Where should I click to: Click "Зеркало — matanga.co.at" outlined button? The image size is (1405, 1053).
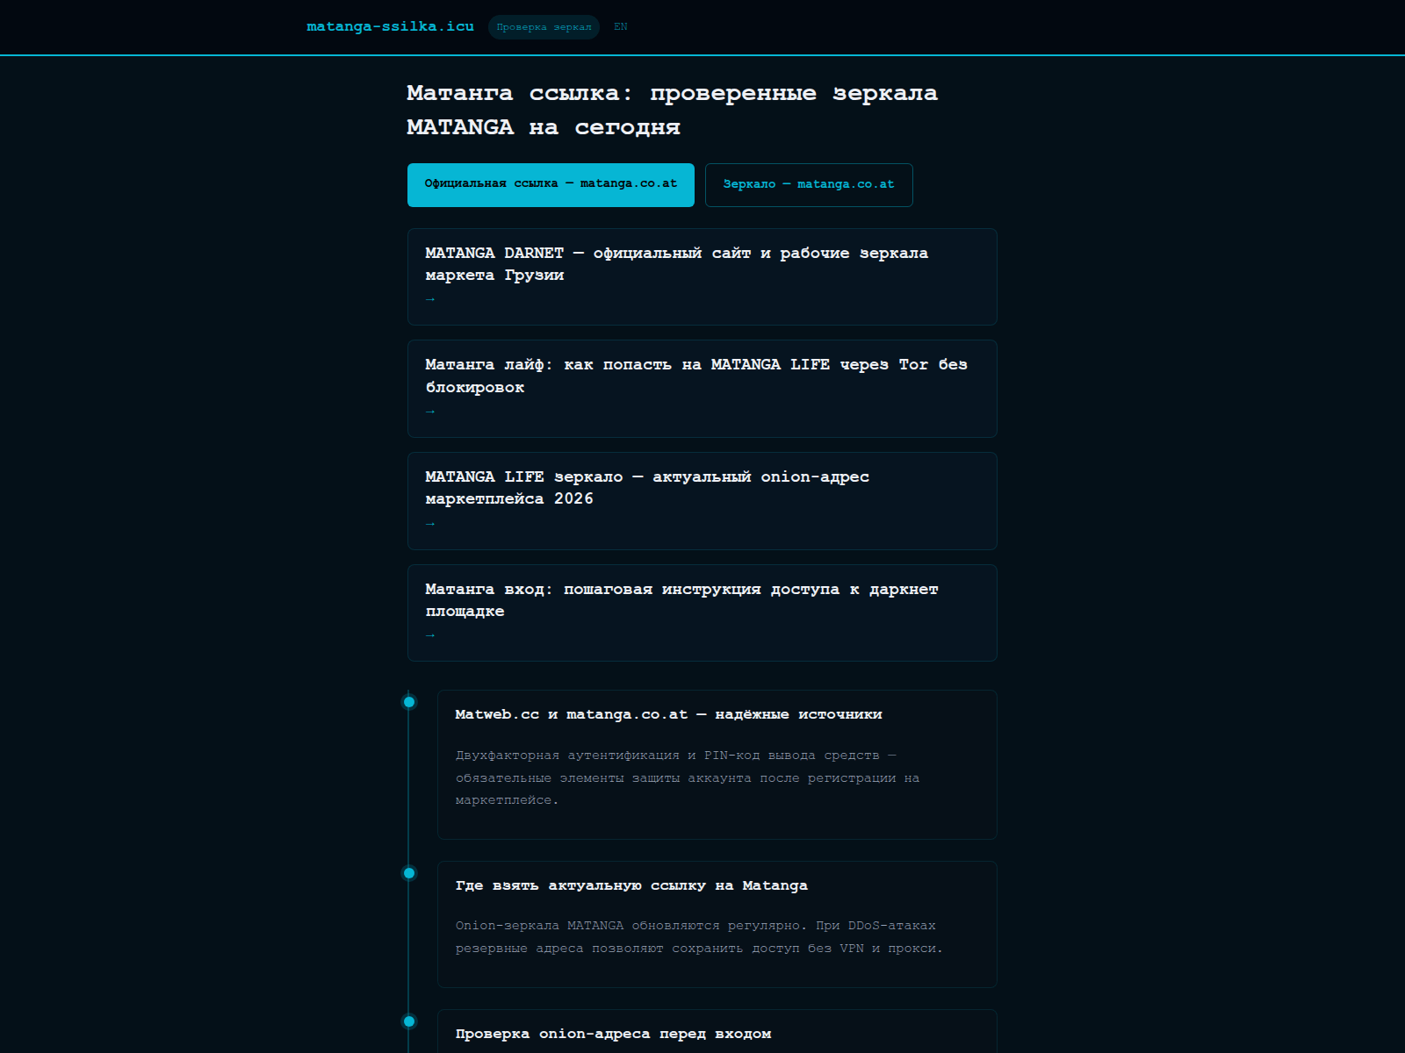pos(809,184)
